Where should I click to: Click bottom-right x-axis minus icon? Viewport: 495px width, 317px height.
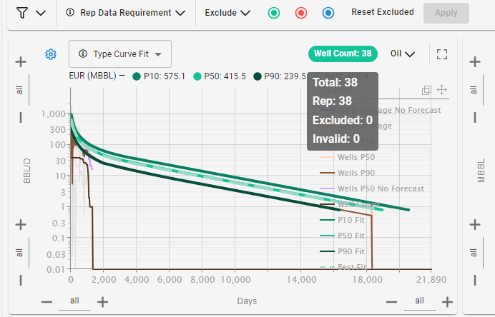point(391,302)
